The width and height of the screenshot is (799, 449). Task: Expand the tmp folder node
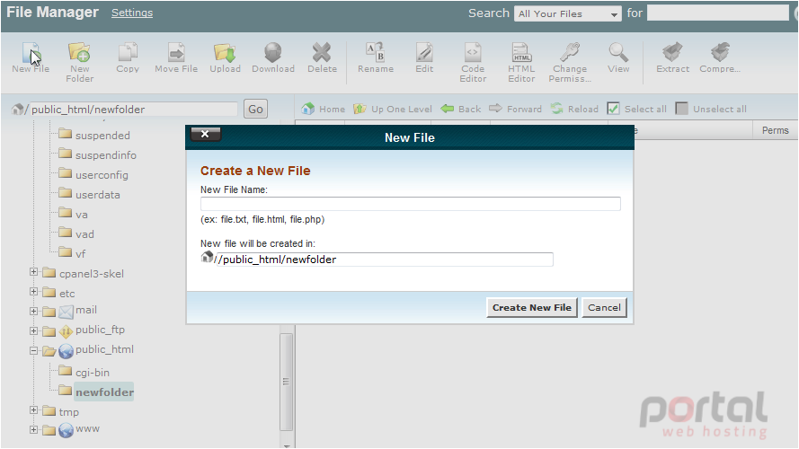tap(33, 410)
